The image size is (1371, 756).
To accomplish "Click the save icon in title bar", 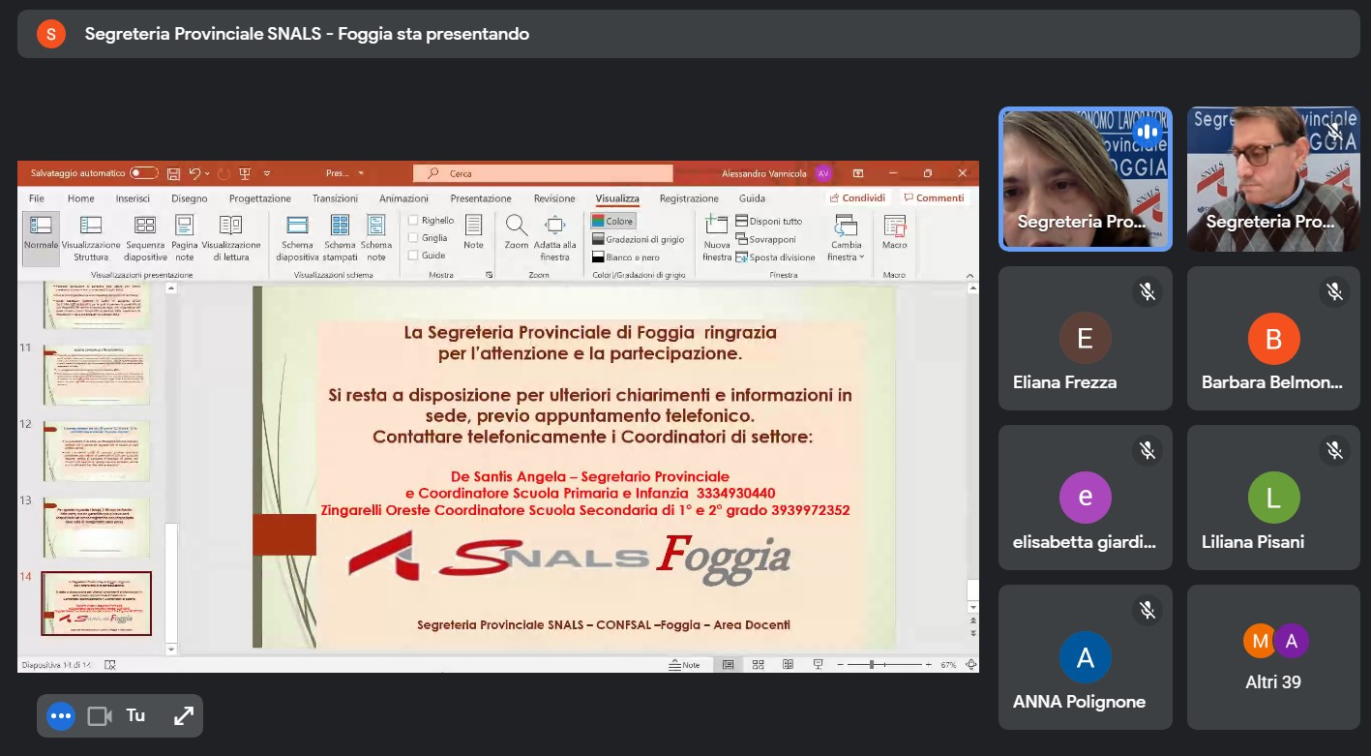I will [x=173, y=173].
